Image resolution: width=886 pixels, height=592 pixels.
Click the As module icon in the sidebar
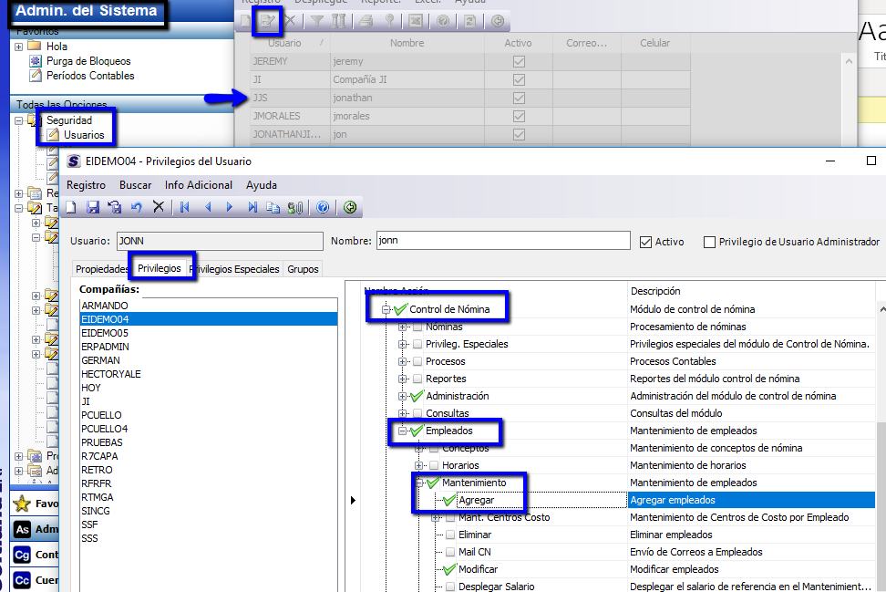[x=22, y=529]
